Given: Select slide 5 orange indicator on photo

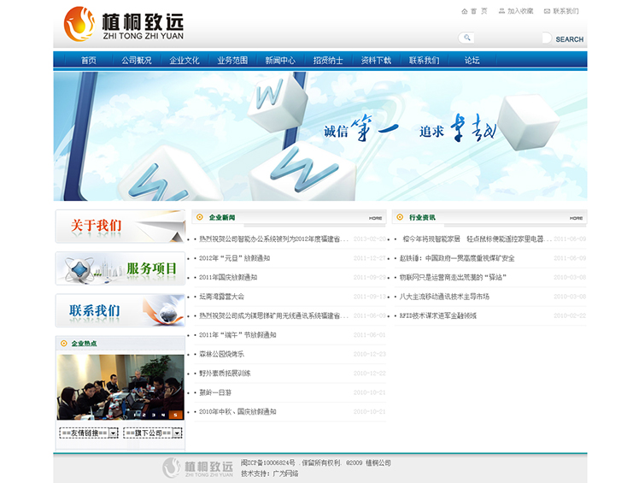Looking at the screenshot, I should (176, 415).
